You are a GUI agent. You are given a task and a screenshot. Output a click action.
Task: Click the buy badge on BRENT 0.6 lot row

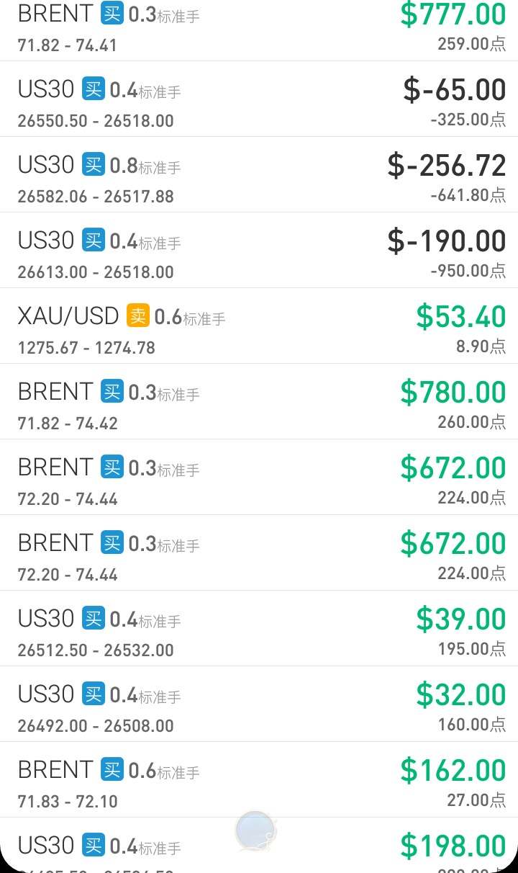tap(112, 769)
